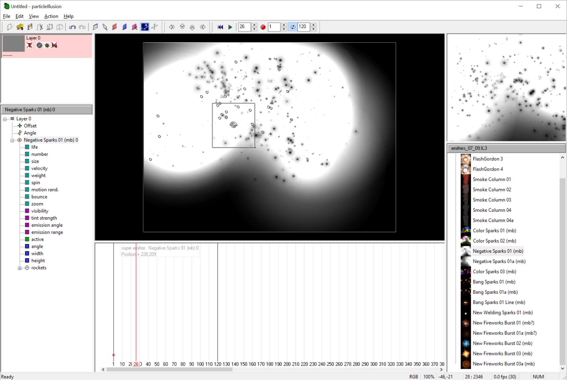Click the Save project toolbar icon
567x380 pixels.
point(30,27)
